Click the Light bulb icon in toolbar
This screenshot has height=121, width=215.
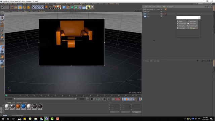[x=92, y=7]
